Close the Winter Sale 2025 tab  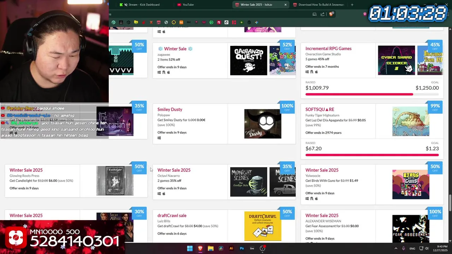coord(285,5)
